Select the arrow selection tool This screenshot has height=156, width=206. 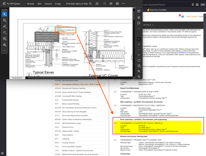point(5,14)
